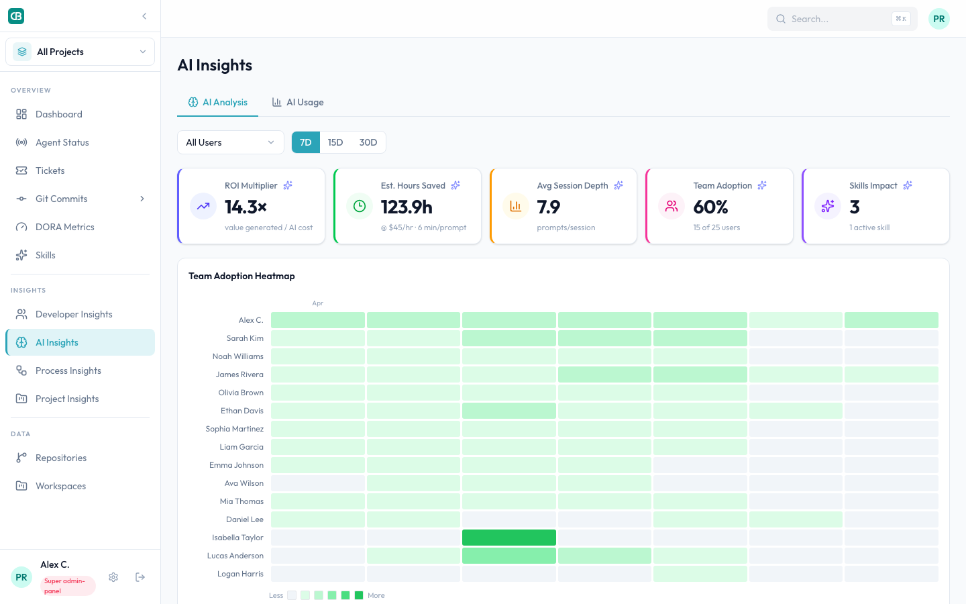Click the Skills sparkle icon in sidebar
The image size is (966, 604).
click(x=21, y=255)
